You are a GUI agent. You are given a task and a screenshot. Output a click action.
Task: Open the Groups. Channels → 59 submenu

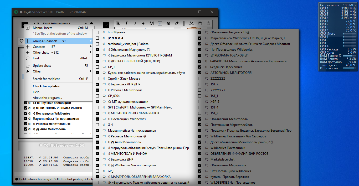click(58, 41)
